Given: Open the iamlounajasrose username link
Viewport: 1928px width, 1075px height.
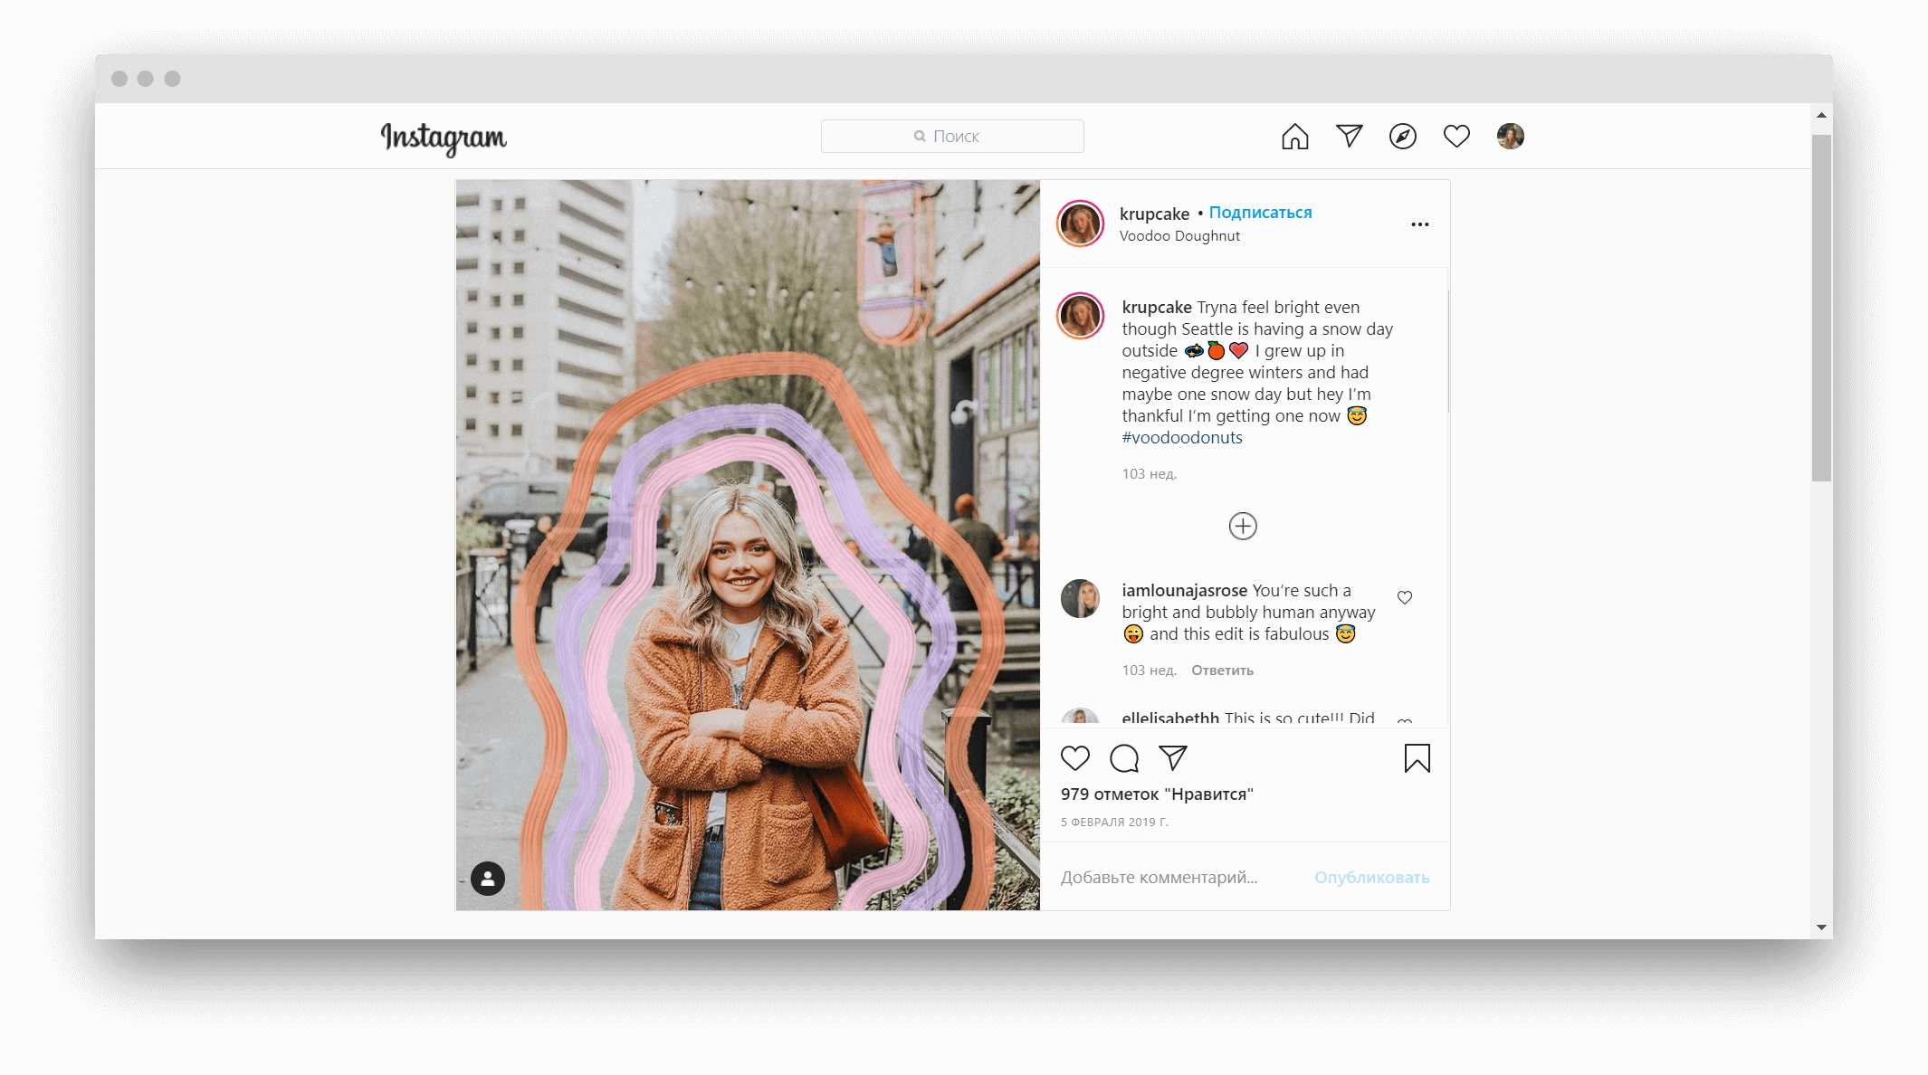Looking at the screenshot, I should (1184, 591).
